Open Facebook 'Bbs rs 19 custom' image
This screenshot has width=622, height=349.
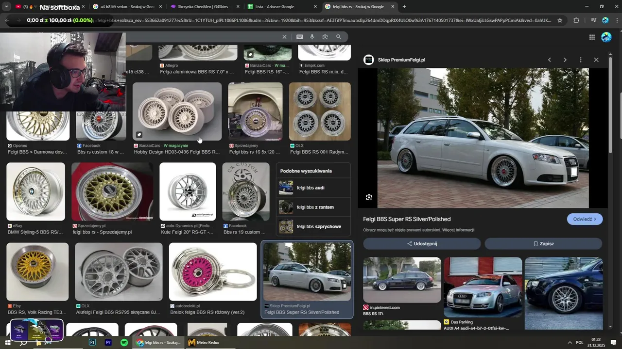246,191
